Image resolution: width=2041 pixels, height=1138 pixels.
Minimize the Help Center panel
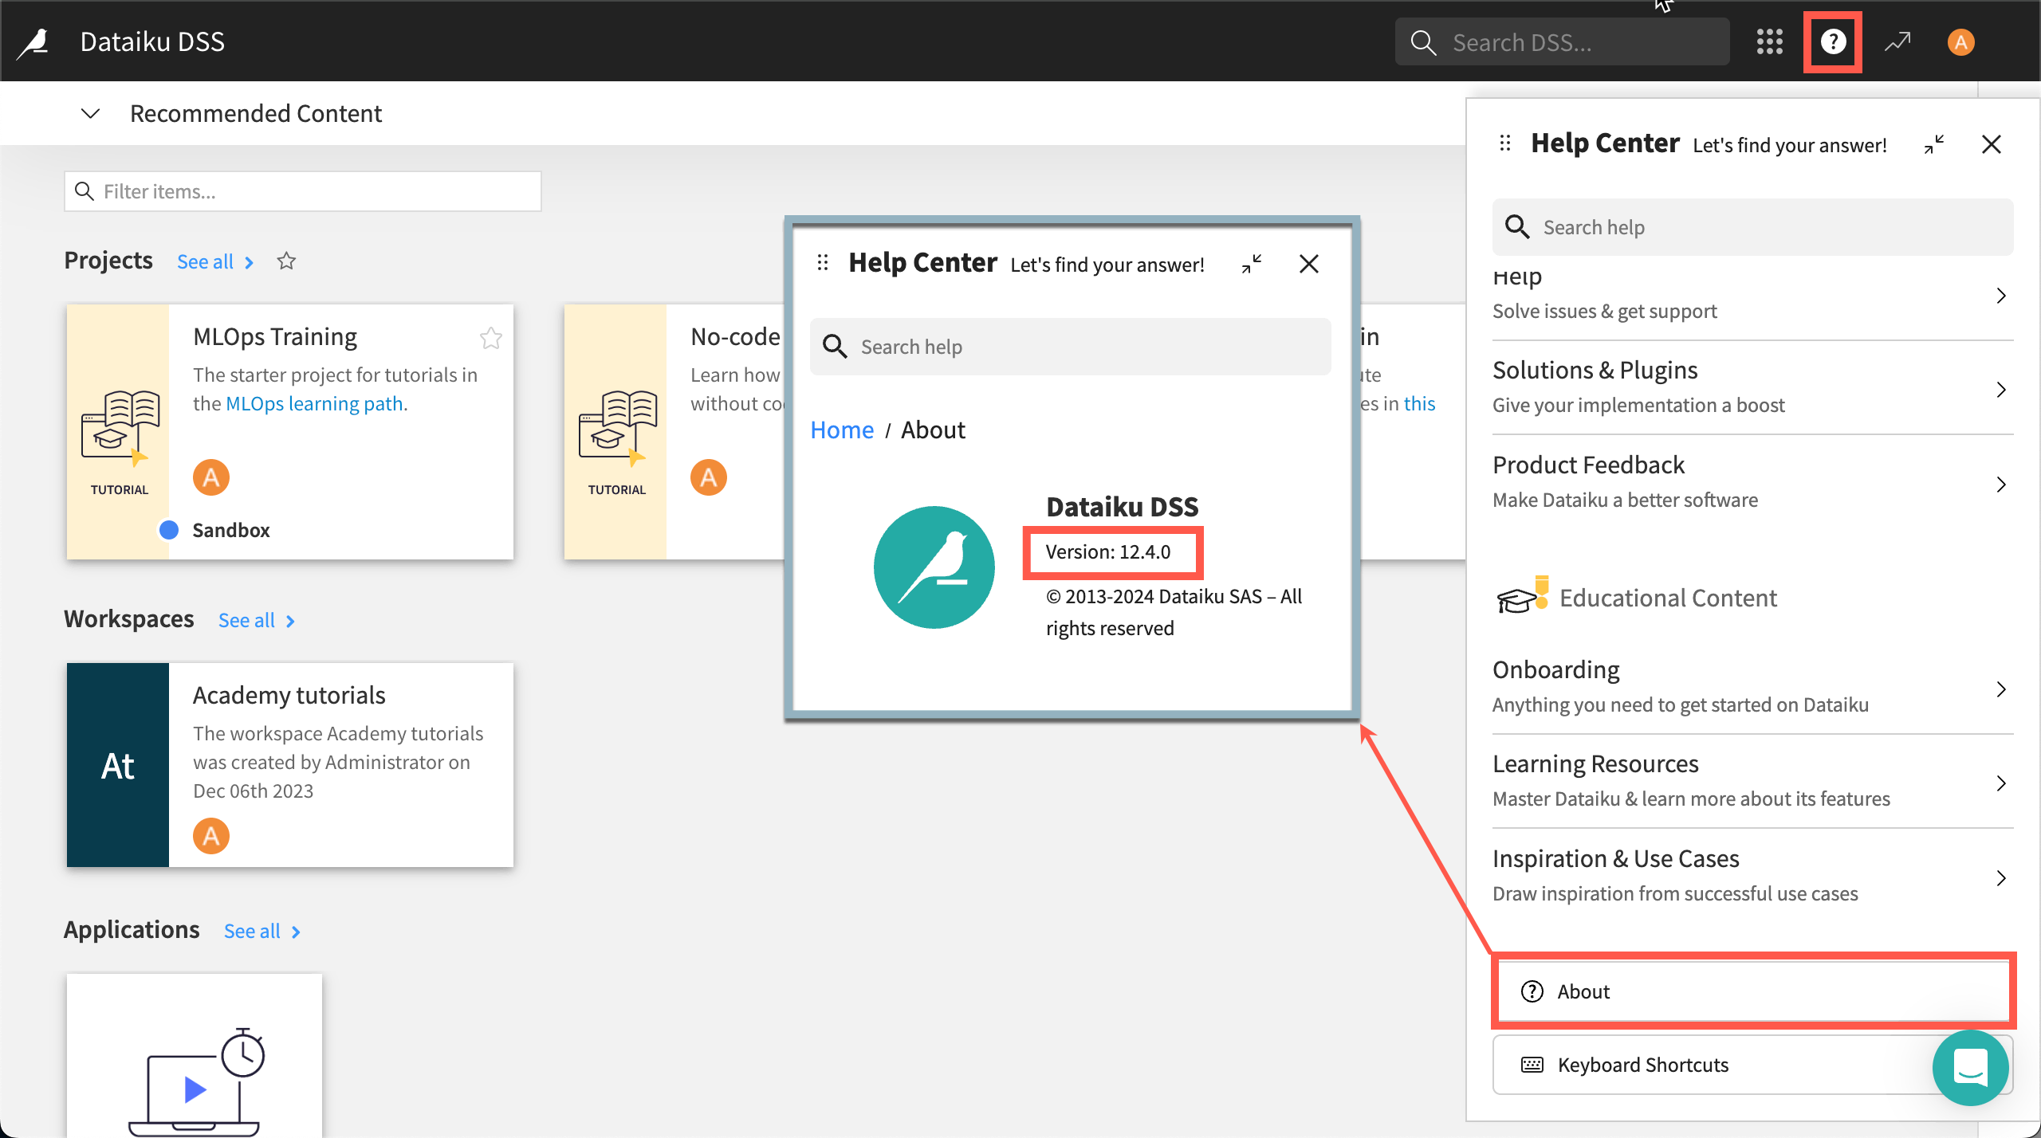point(1934,144)
